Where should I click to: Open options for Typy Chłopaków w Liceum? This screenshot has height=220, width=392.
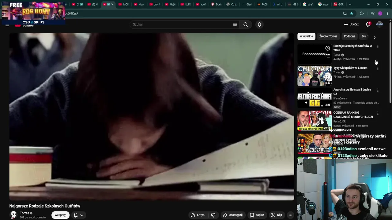(378, 68)
